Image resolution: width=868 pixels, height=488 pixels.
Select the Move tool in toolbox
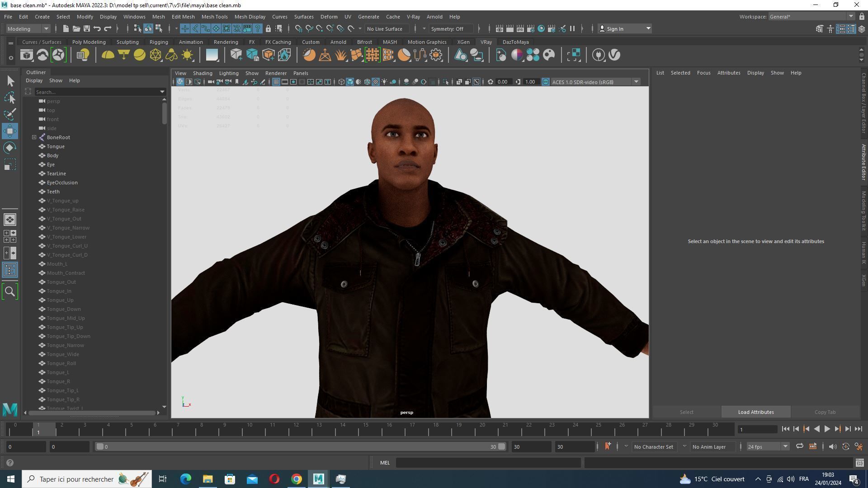(10, 131)
